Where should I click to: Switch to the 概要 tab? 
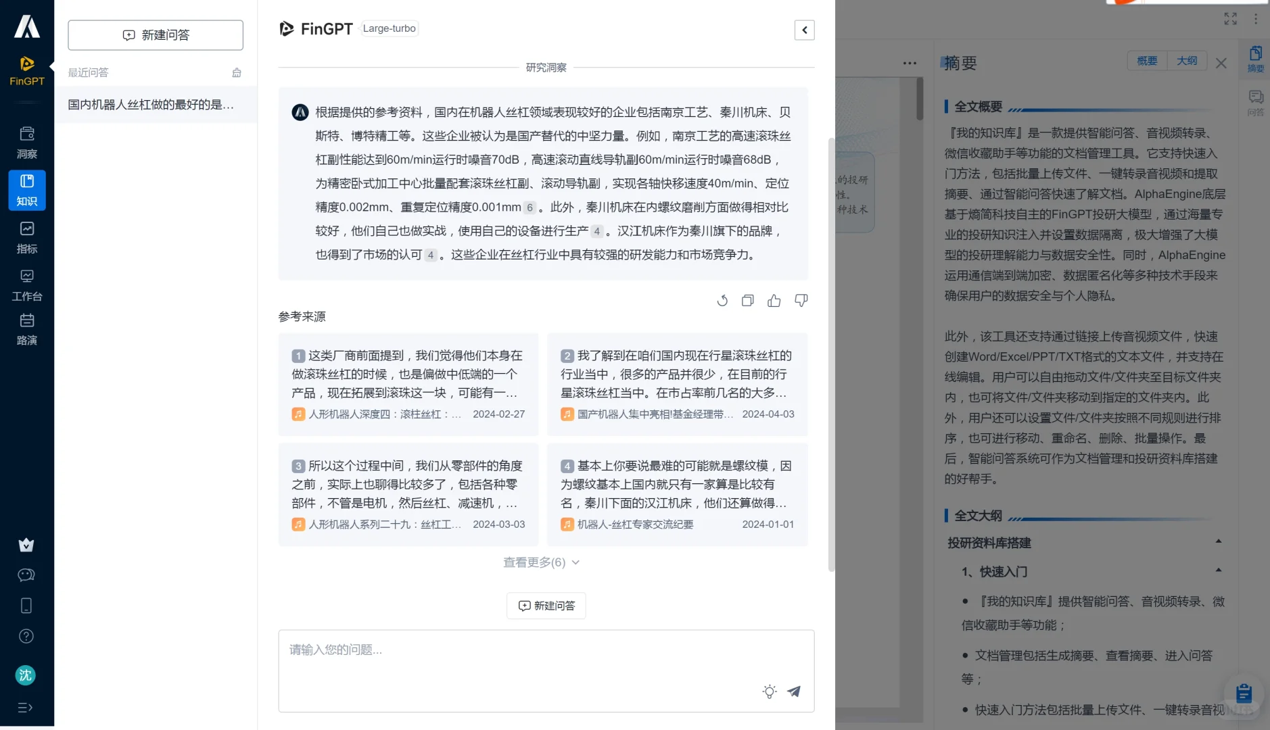click(1148, 61)
